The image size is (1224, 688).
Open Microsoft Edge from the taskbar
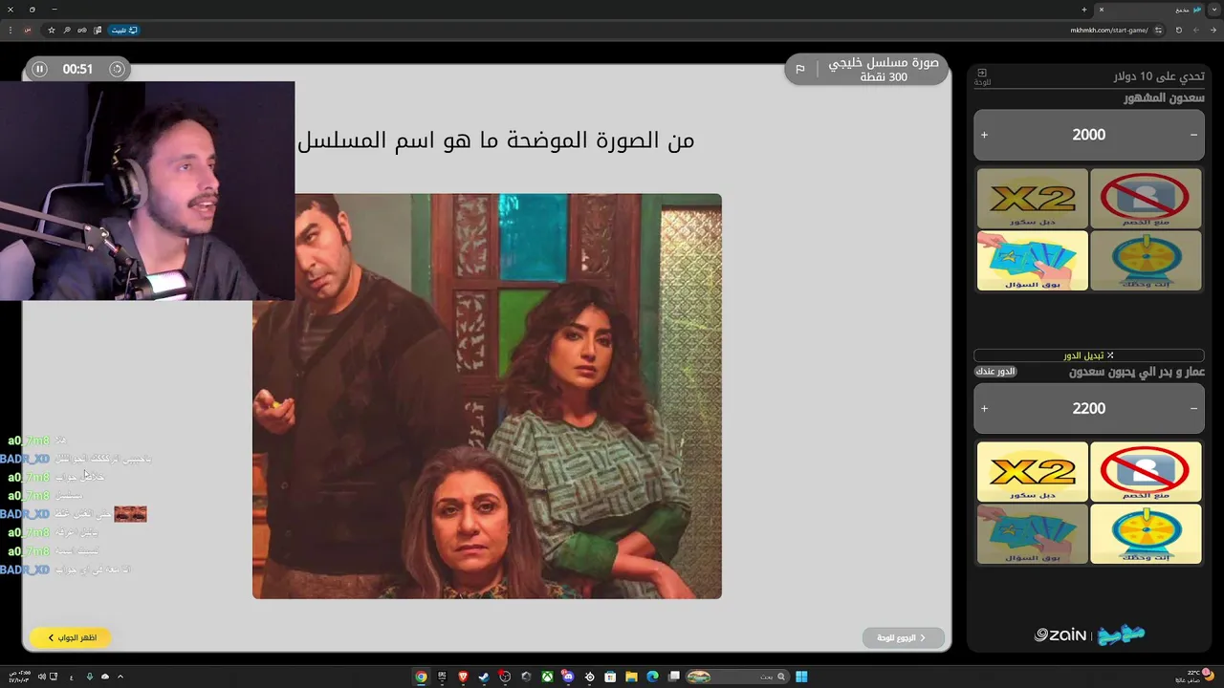(x=652, y=677)
